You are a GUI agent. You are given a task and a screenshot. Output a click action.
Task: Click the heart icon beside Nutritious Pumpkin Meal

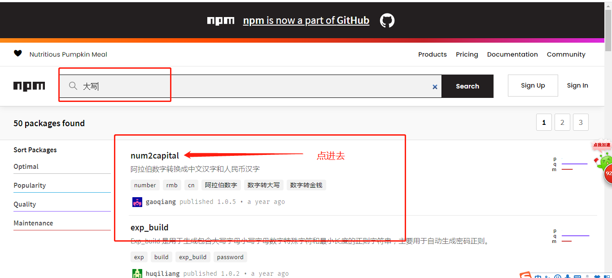point(18,53)
